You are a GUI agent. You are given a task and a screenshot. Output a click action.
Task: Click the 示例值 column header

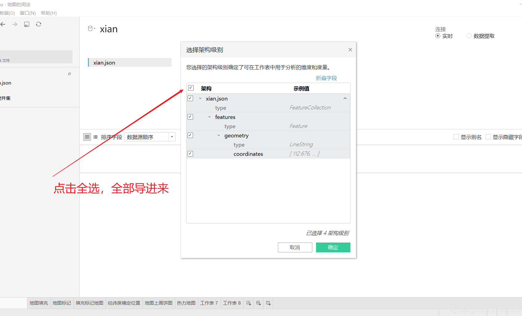click(x=301, y=89)
